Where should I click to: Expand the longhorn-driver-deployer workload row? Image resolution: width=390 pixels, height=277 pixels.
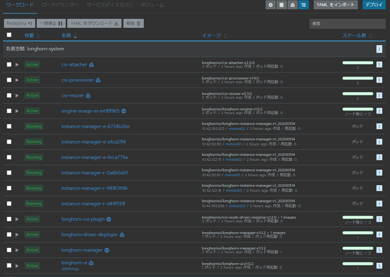point(17,235)
